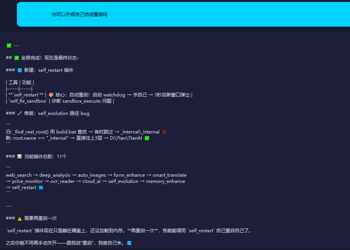Click smart_translate in the plugin list
Screen dimensions: 350x250
tap(170, 175)
